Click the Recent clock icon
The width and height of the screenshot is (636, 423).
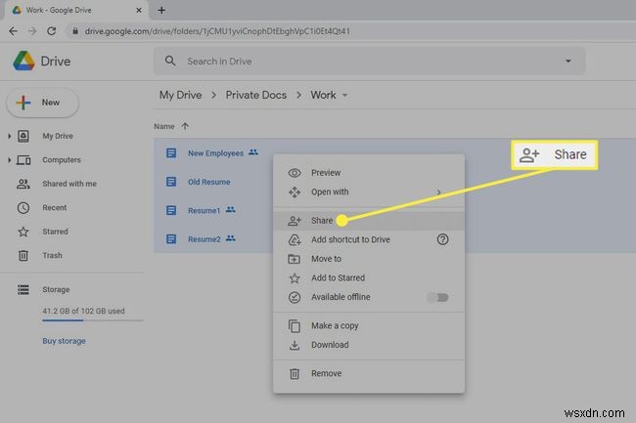click(23, 208)
